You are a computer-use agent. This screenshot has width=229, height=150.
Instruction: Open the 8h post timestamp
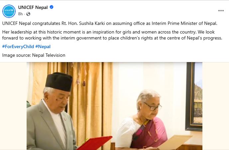[x=21, y=14]
